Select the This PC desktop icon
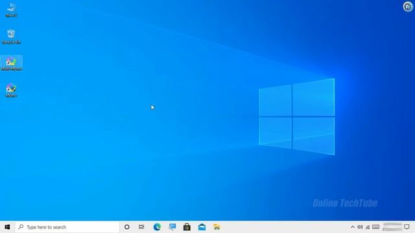Image resolution: width=415 pixels, height=233 pixels. [11, 10]
